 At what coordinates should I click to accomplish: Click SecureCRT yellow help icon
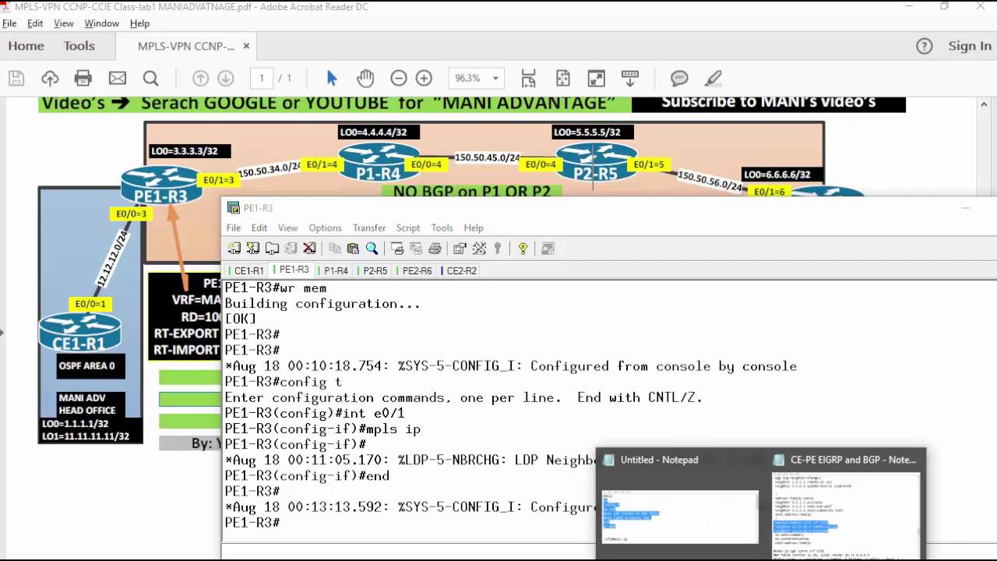[523, 249]
